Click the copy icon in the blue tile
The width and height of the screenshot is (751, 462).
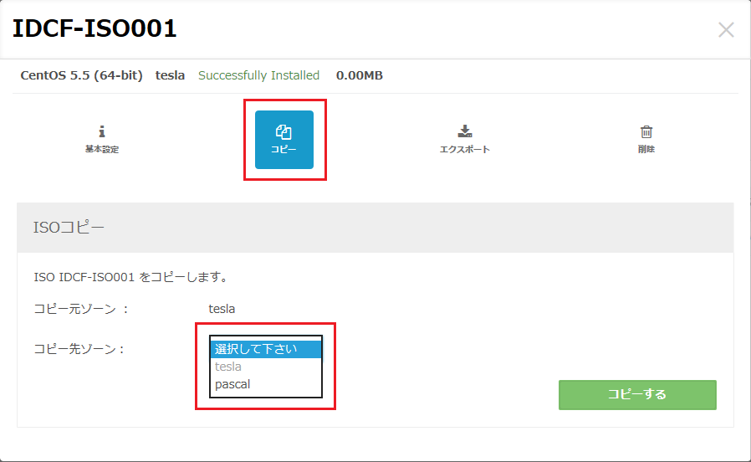(284, 132)
